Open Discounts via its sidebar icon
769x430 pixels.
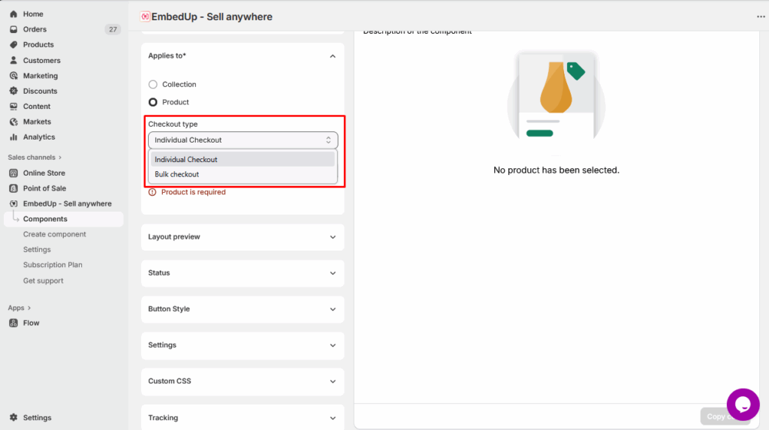(14, 91)
